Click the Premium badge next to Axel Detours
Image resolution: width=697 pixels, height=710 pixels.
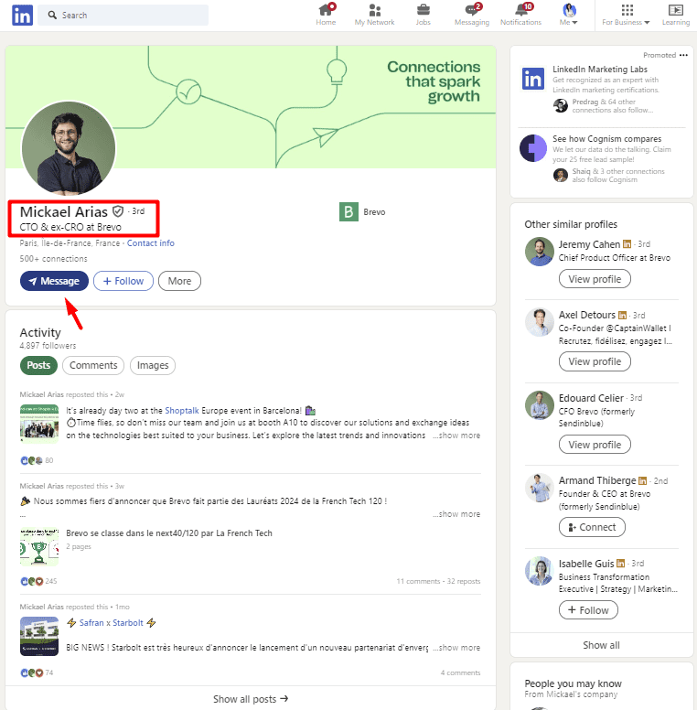point(622,315)
